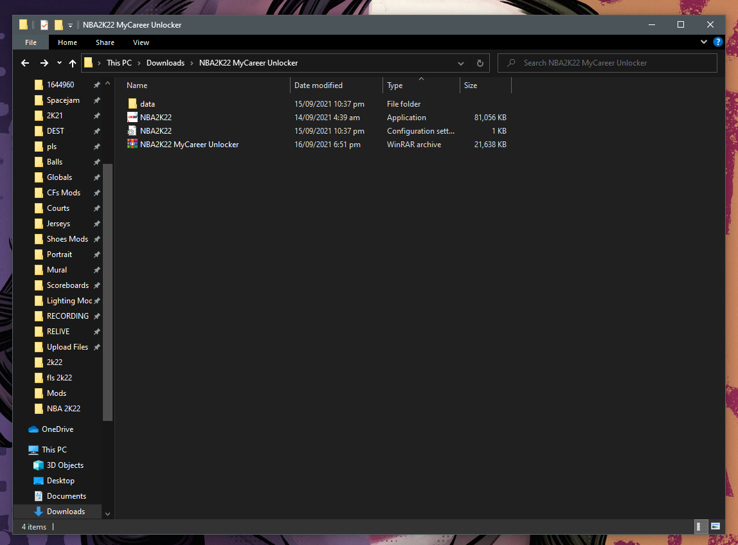
Task: Open the 1644960 pinned folder
Action: coord(60,85)
